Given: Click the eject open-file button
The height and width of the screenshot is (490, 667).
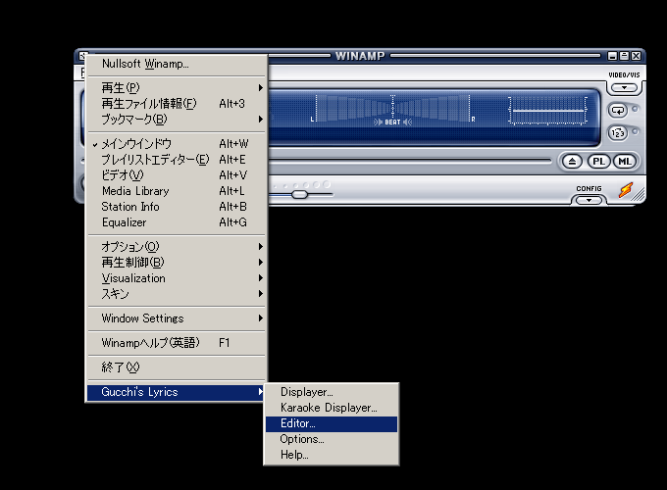Looking at the screenshot, I should [x=572, y=162].
